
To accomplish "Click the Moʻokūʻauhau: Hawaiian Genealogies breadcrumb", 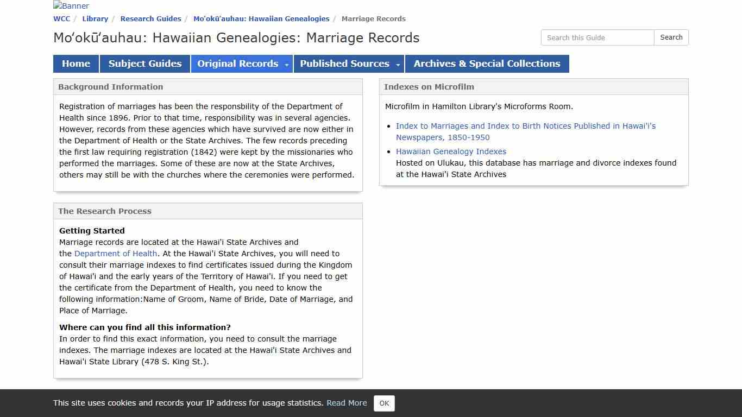I will point(261,18).
